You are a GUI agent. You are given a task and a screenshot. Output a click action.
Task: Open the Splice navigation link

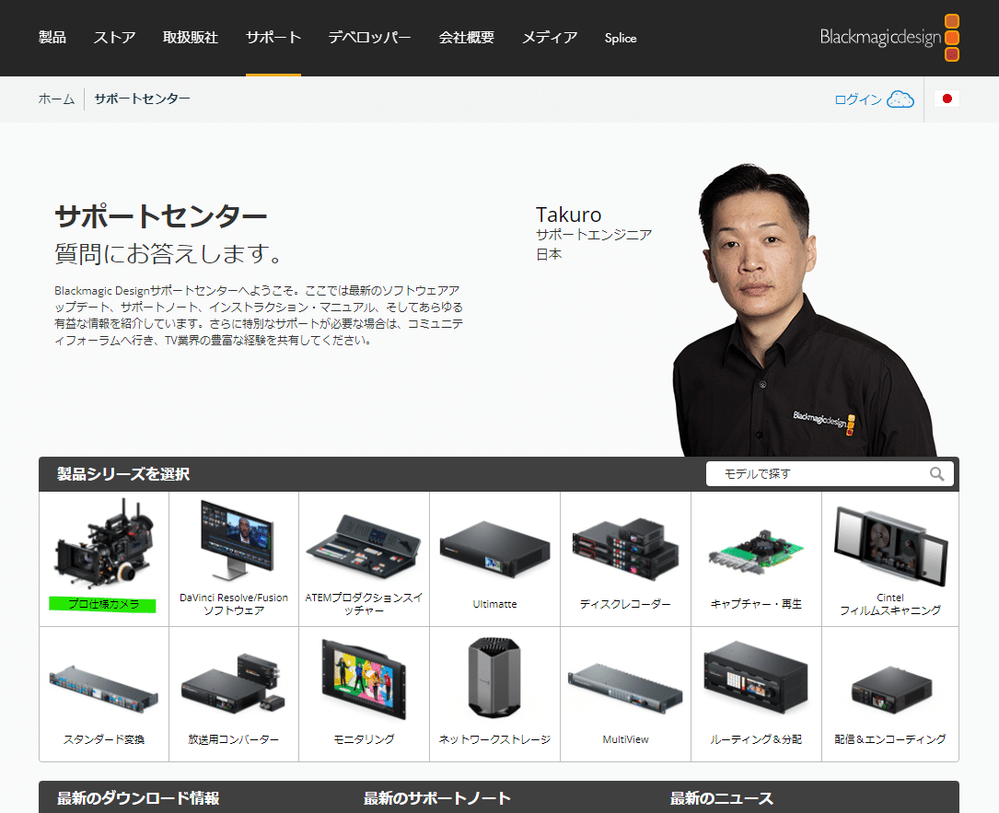tap(621, 39)
